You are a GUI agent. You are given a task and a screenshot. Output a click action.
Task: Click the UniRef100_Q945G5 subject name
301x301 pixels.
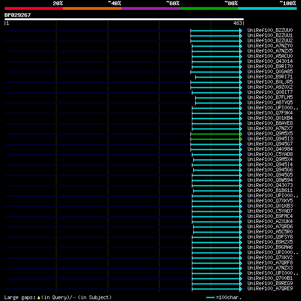tap(270, 175)
